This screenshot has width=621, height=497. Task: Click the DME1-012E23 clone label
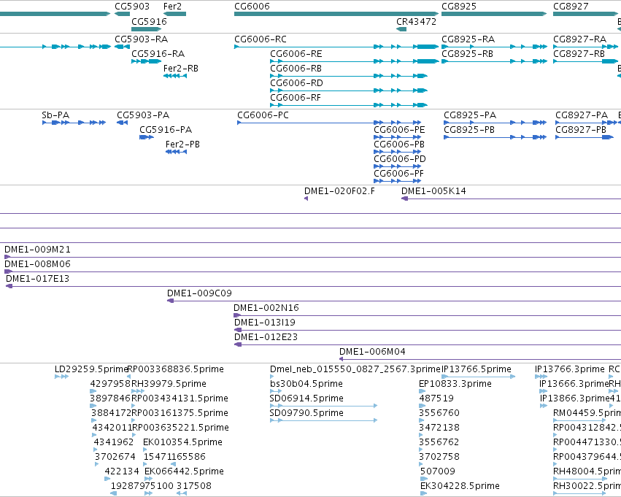[266, 337]
